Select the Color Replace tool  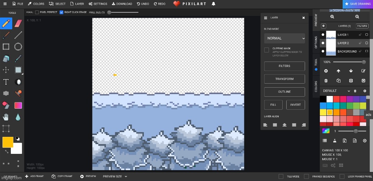[6, 105]
